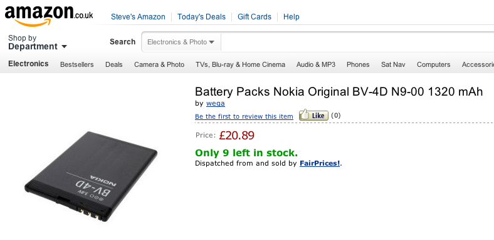Open the Phones category
Image resolution: width=494 pixels, height=240 pixels.
[x=358, y=64]
